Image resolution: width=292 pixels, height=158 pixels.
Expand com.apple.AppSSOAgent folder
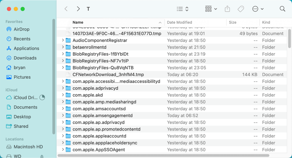[x=63, y=150]
